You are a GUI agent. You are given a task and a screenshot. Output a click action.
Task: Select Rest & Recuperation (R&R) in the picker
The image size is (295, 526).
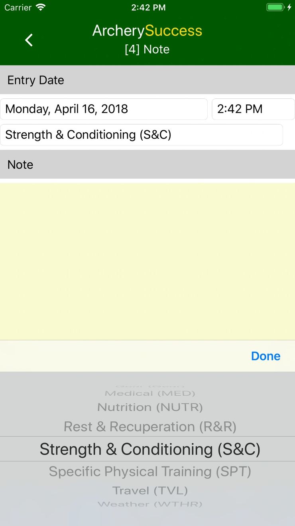click(x=150, y=426)
